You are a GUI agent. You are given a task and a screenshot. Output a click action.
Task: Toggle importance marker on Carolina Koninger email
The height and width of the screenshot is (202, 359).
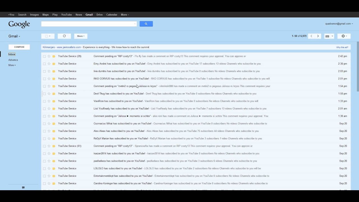tap(54, 183)
